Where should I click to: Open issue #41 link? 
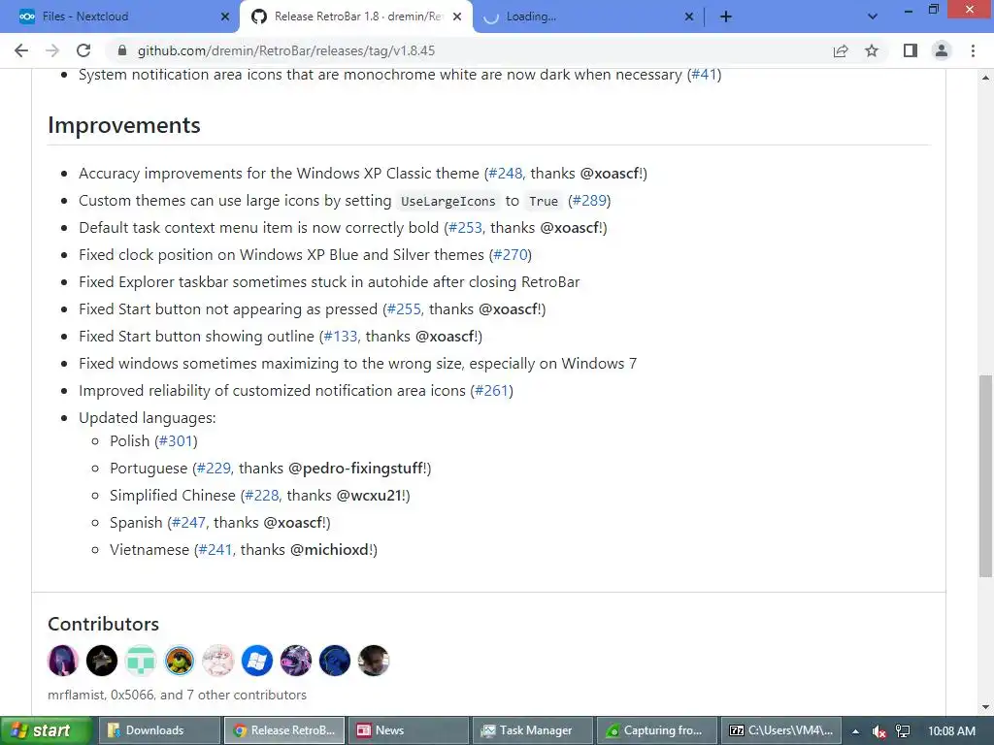point(704,75)
